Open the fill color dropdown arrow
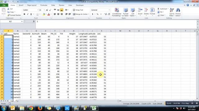The height and width of the screenshot is (111, 199). pos(46,14)
